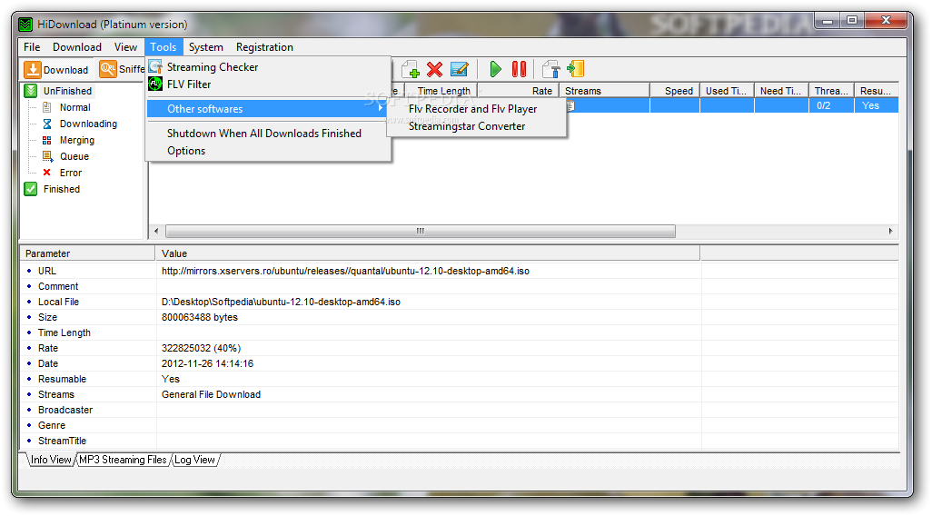The width and height of the screenshot is (932, 516).
Task: Click the Downloading hourglass icon
Action: 47,124
